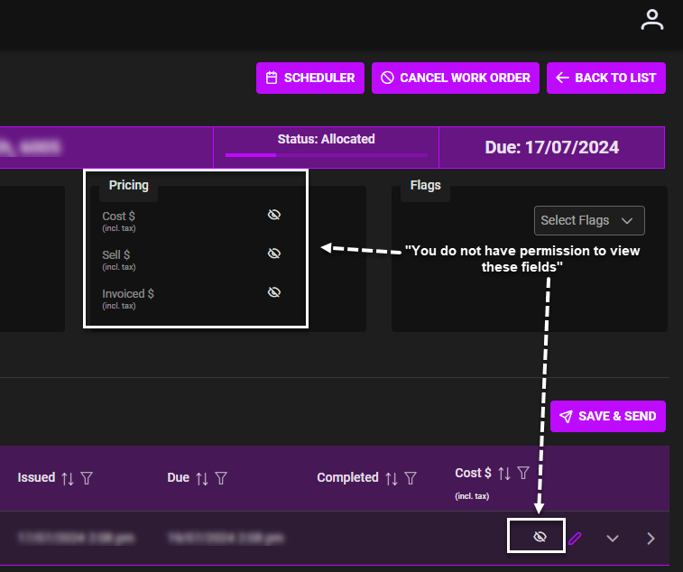
Task: Click the filter icon on Due column
Action: pos(221,478)
